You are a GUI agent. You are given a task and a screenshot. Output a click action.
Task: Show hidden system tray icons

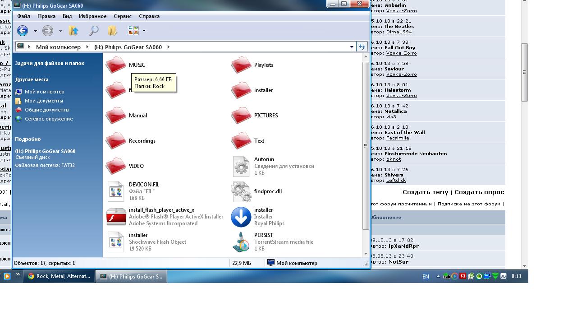tap(438, 276)
